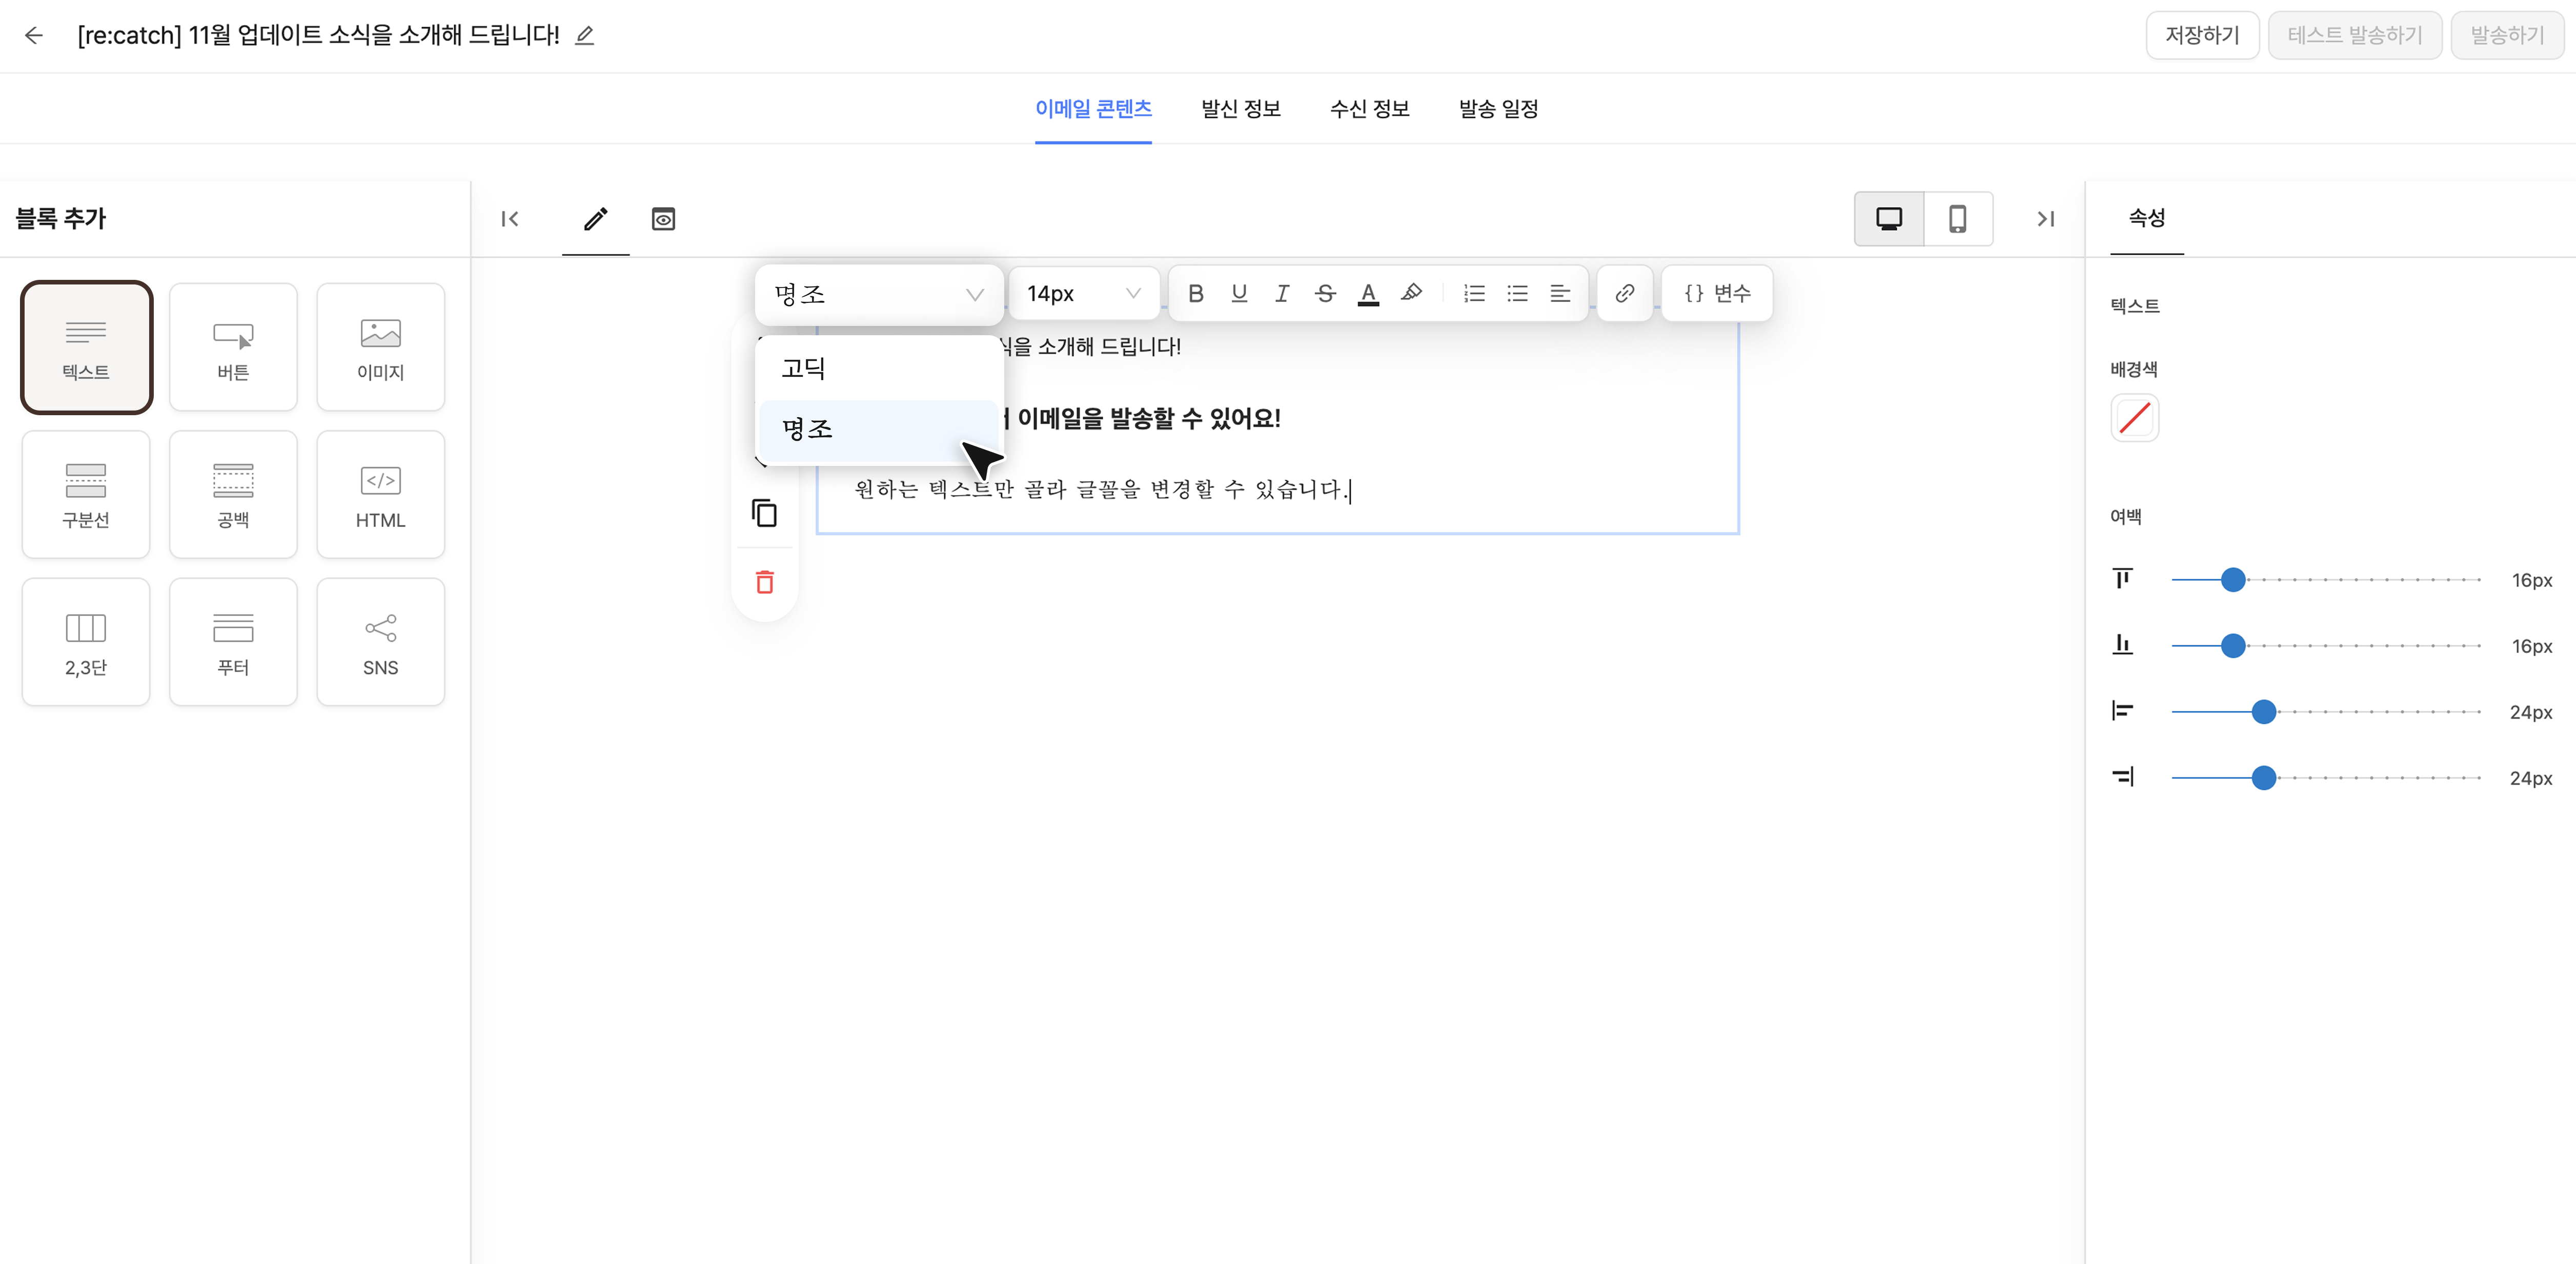Duplicate block with copy icon
The width and height of the screenshot is (2576, 1264).
coord(765,513)
